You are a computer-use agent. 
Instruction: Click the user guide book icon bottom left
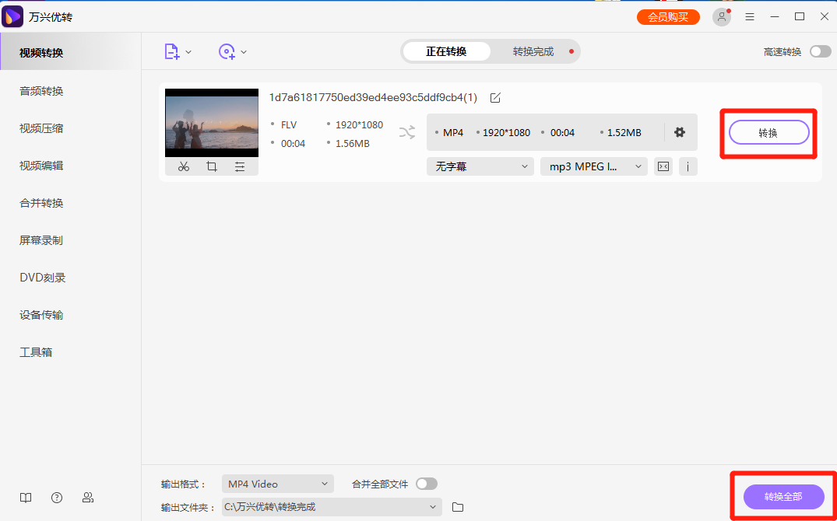(26, 498)
